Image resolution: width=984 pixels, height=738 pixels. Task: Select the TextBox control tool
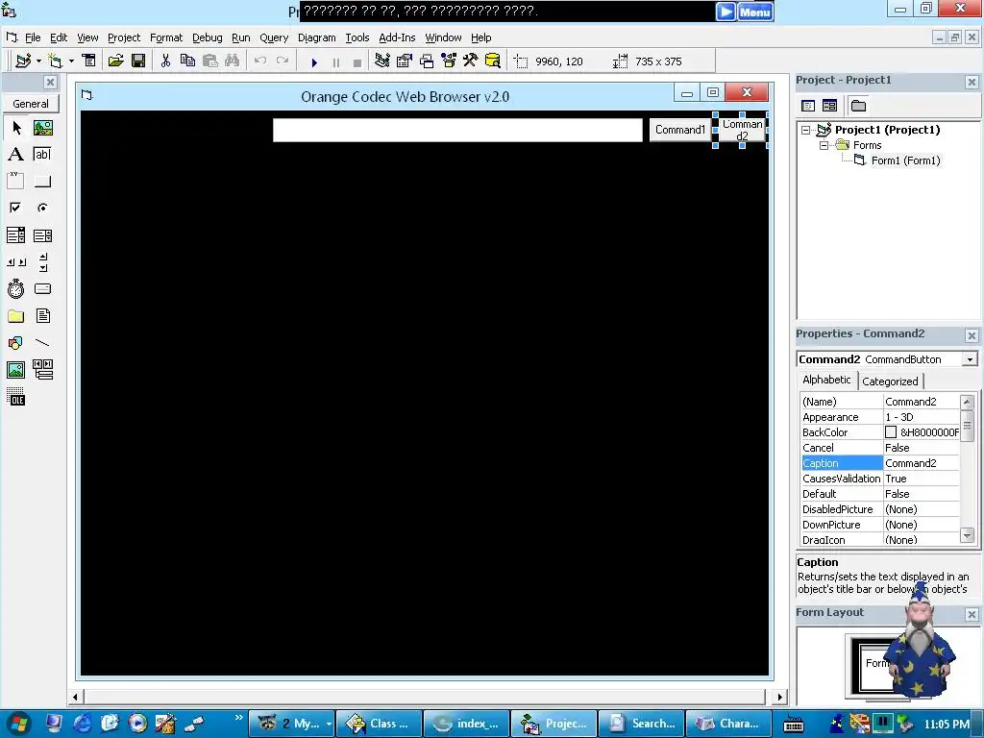click(42, 155)
